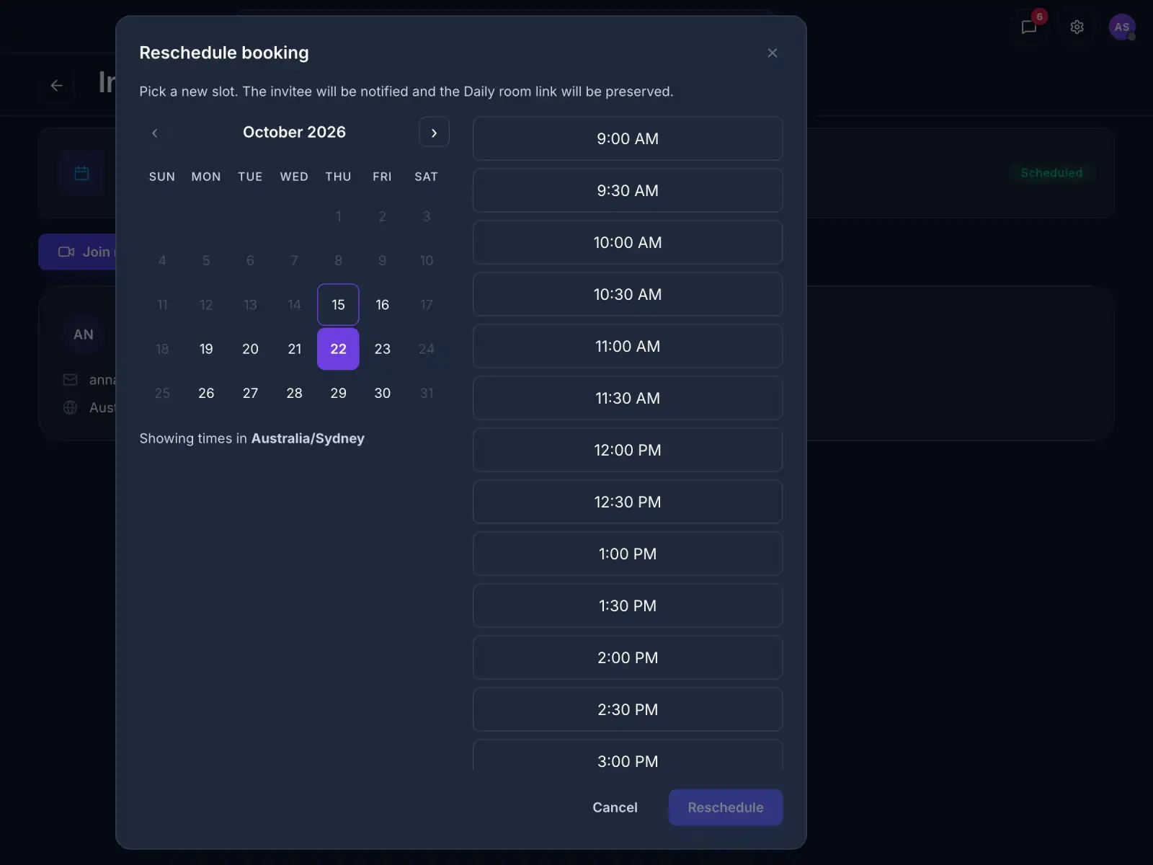Pick October 29 in calendar
Screen dimensions: 1153x865
point(338,393)
